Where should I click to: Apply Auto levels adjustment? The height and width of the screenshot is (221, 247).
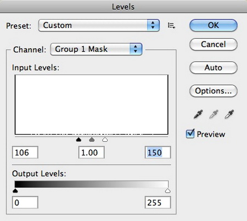tap(214, 68)
